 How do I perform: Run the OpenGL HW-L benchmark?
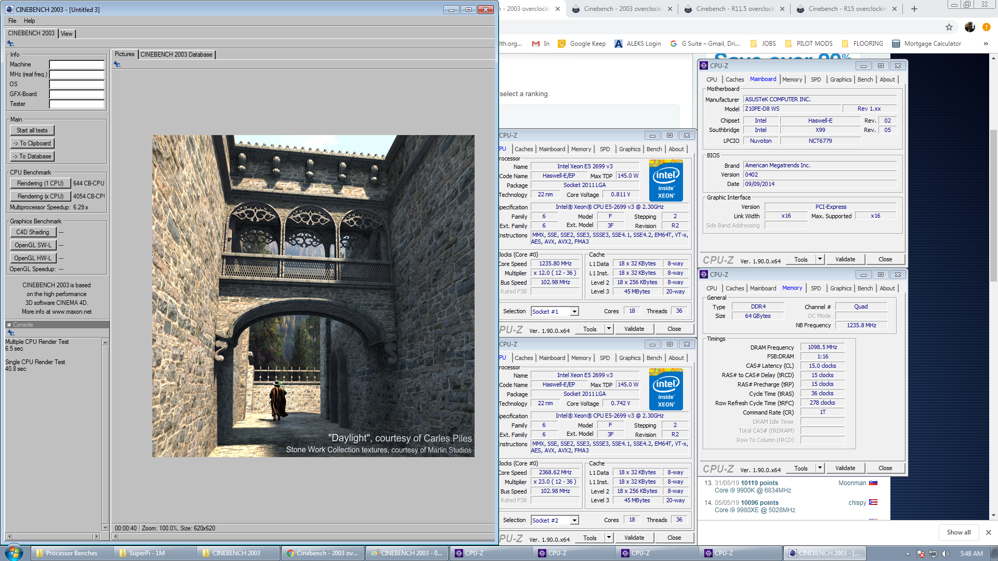(x=33, y=258)
